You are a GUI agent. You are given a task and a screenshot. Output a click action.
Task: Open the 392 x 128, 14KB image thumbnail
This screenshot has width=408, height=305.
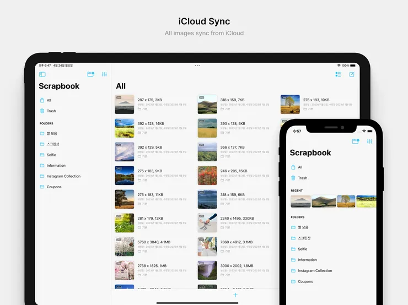tap(125, 128)
